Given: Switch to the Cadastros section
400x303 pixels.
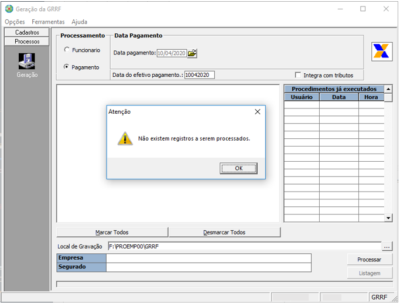Looking at the screenshot, I should [27, 33].
